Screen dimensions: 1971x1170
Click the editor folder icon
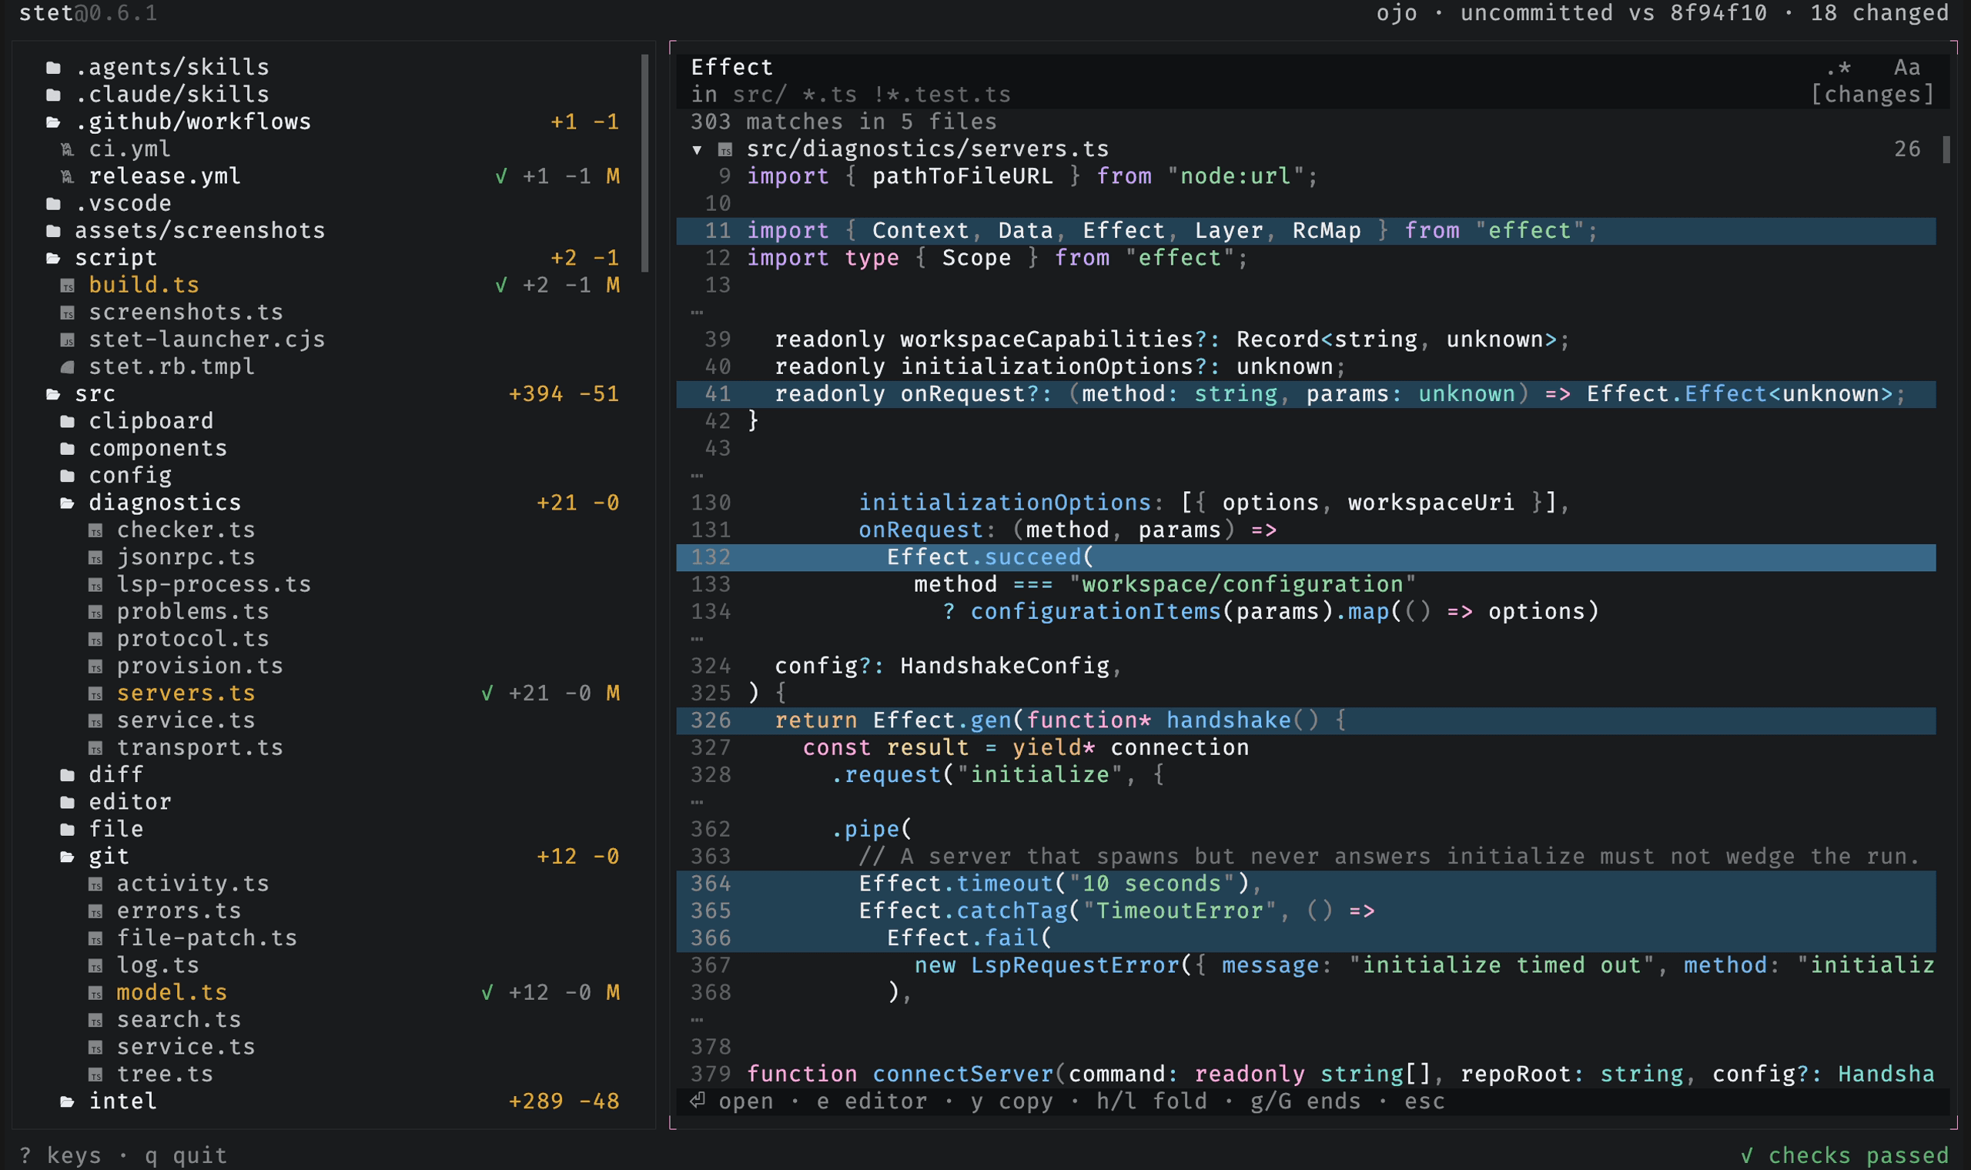tap(68, 803)
